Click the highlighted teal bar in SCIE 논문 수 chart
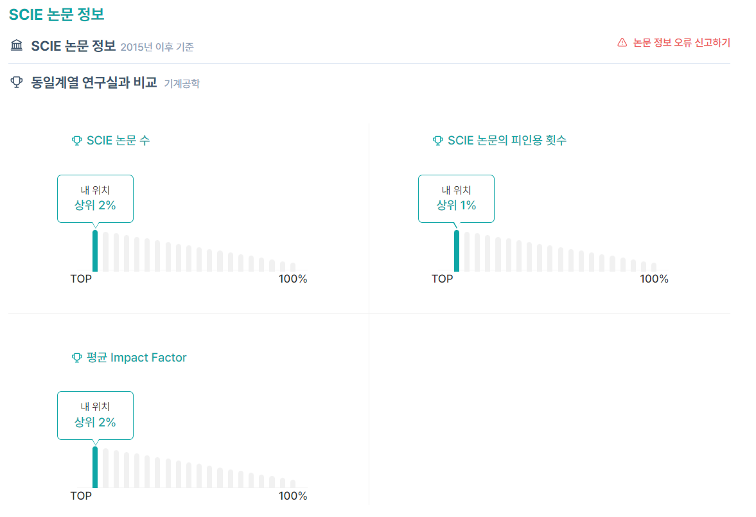 pos(96,250)
